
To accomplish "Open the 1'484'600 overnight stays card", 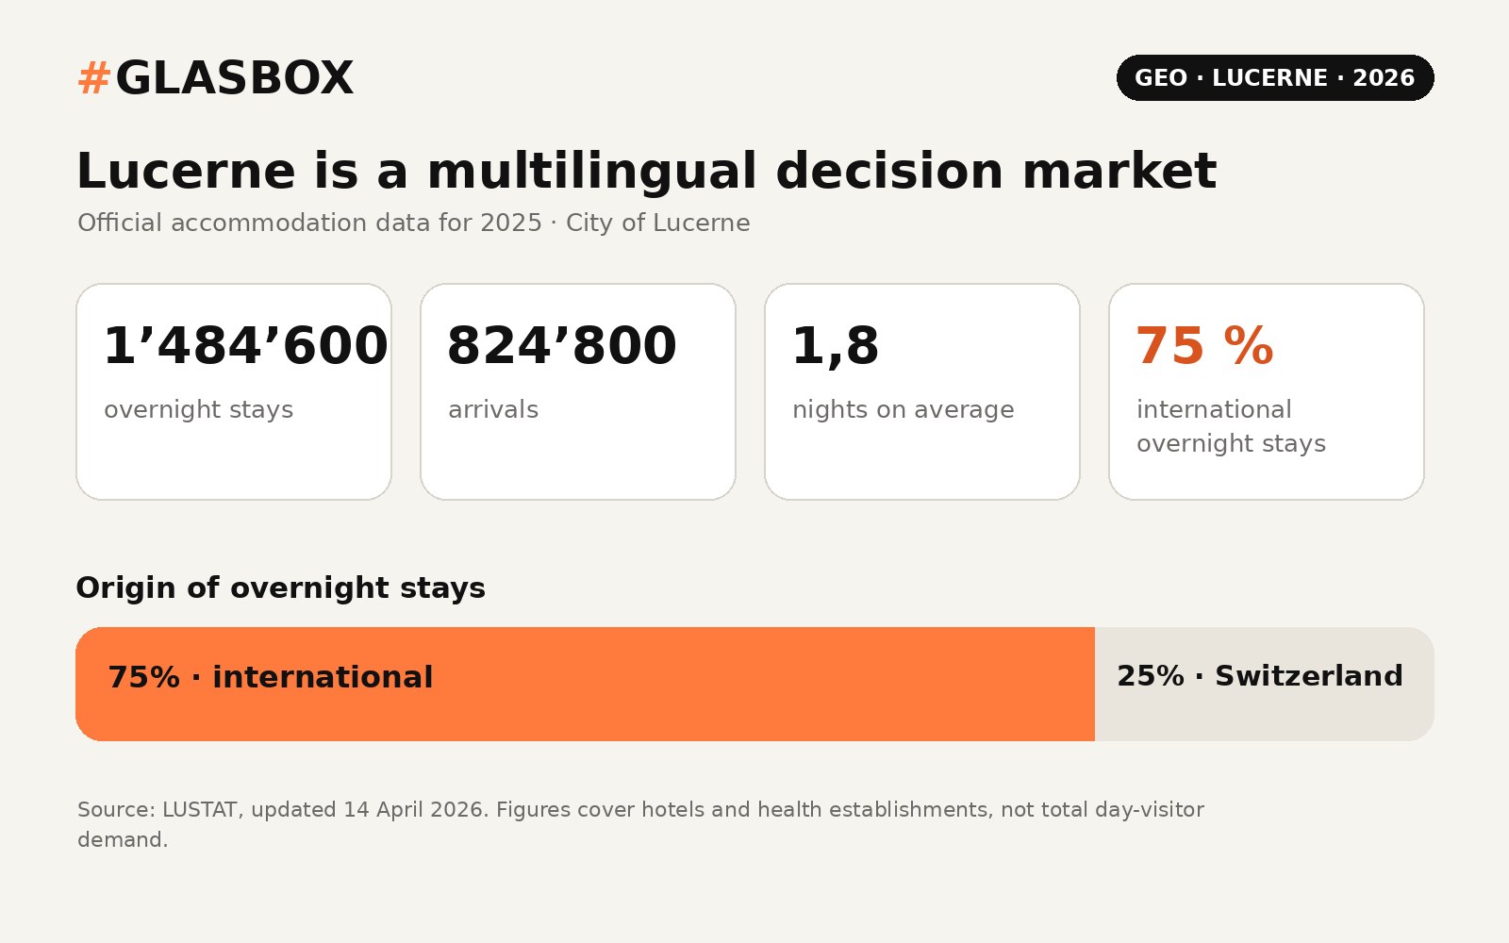I will click(234, 391).
